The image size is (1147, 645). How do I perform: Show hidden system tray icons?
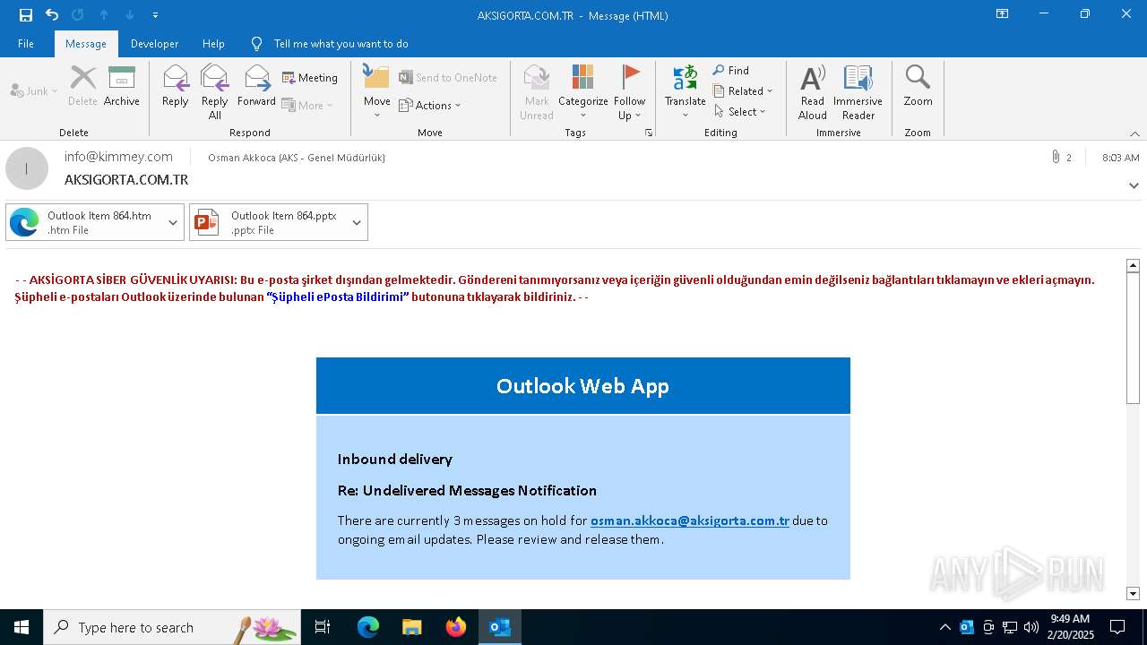944,627
